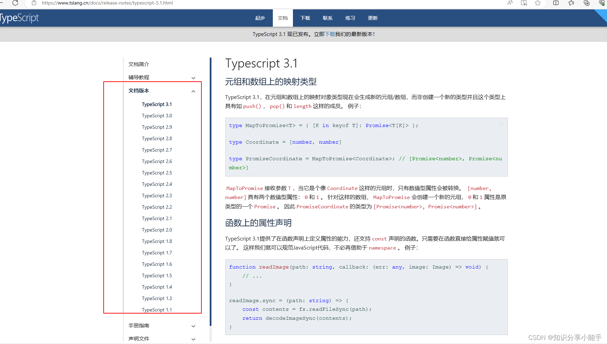The image size is (607, 344).
Task: Open the Favorites list icon
Action: [571, 3]
